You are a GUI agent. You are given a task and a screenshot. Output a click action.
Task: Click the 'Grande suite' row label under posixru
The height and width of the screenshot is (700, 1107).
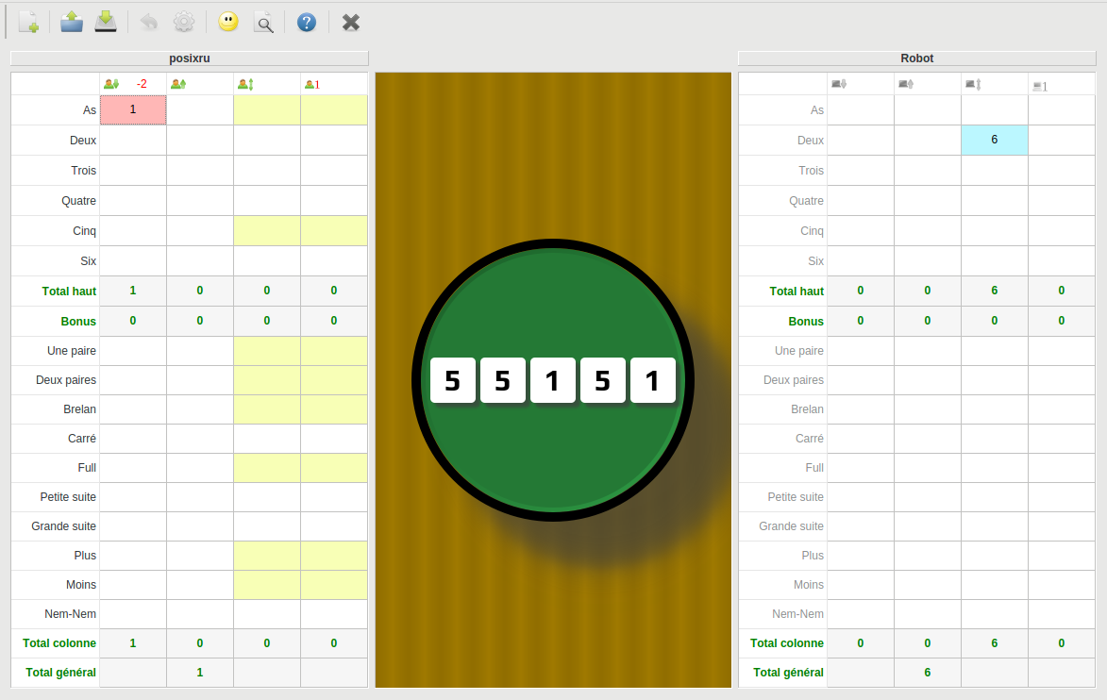coord(63,526)
